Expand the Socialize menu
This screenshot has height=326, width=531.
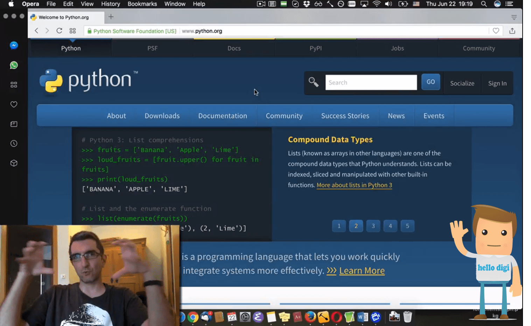tap(462, 83)
